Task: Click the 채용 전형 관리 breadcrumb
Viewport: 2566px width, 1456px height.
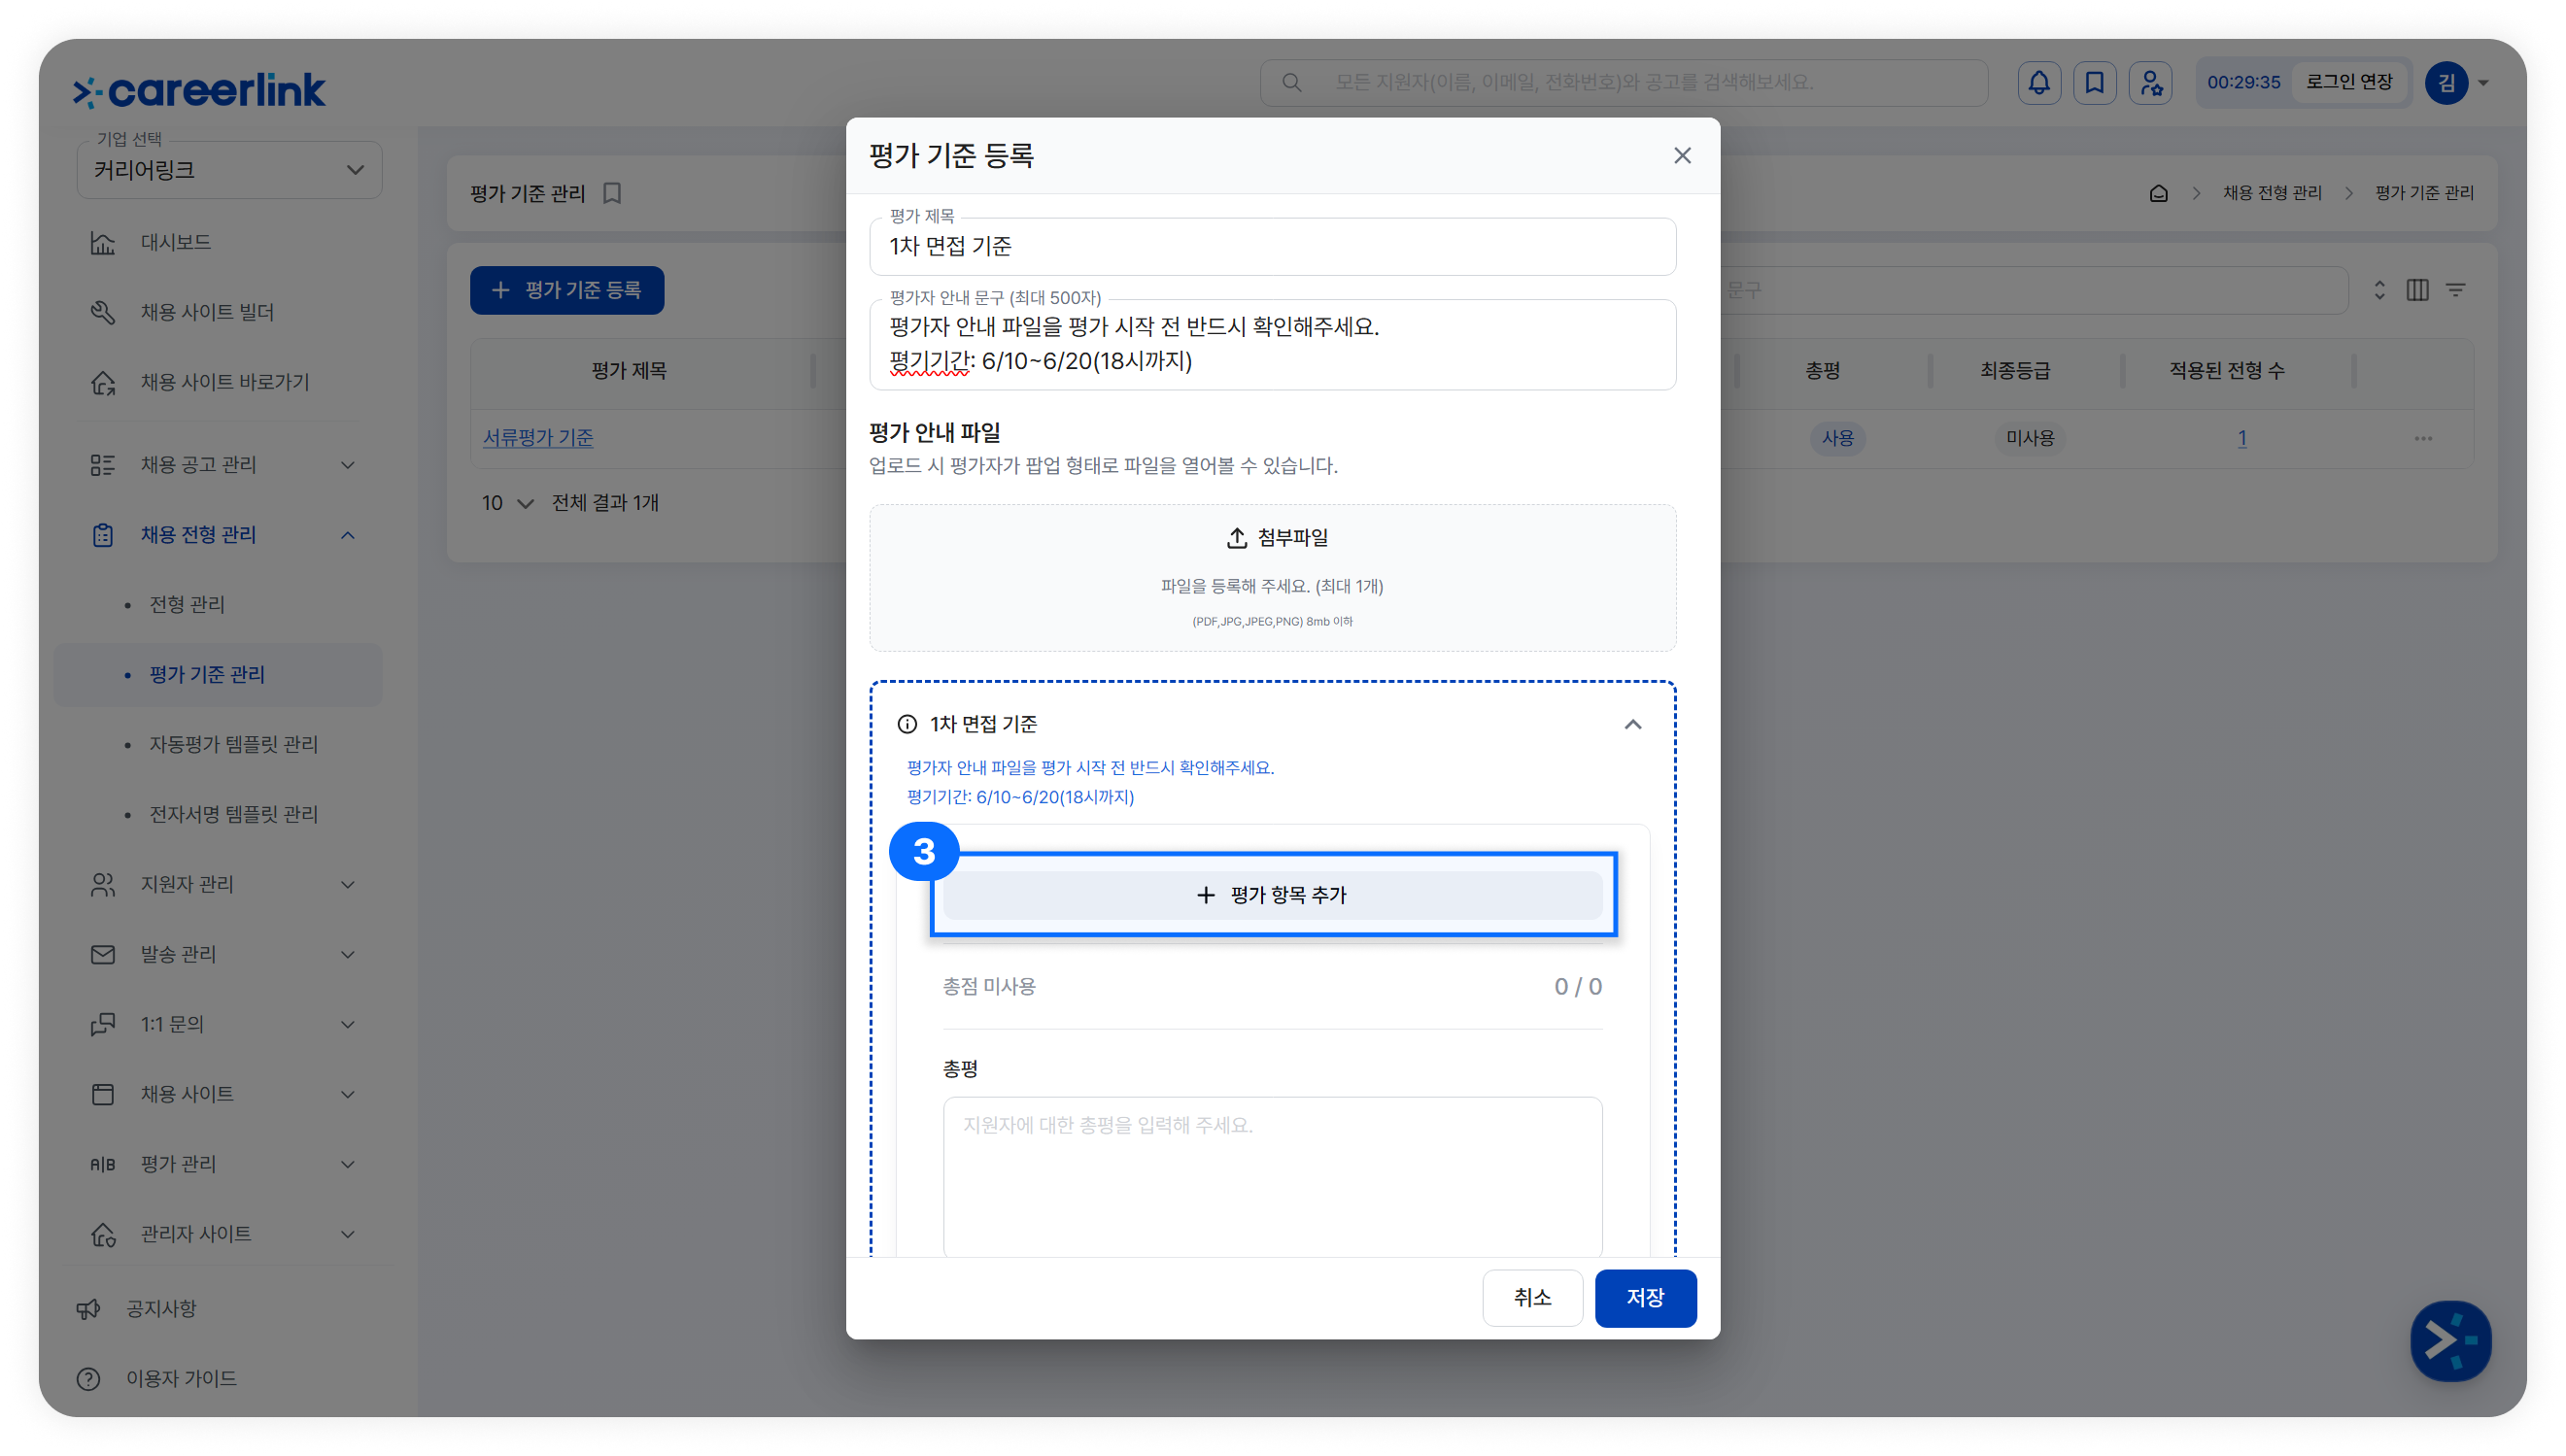Action: pyautogui.click(x=2272, y=193)
